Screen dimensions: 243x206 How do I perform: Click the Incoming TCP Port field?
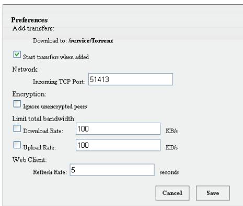click(x=131, y=80)
